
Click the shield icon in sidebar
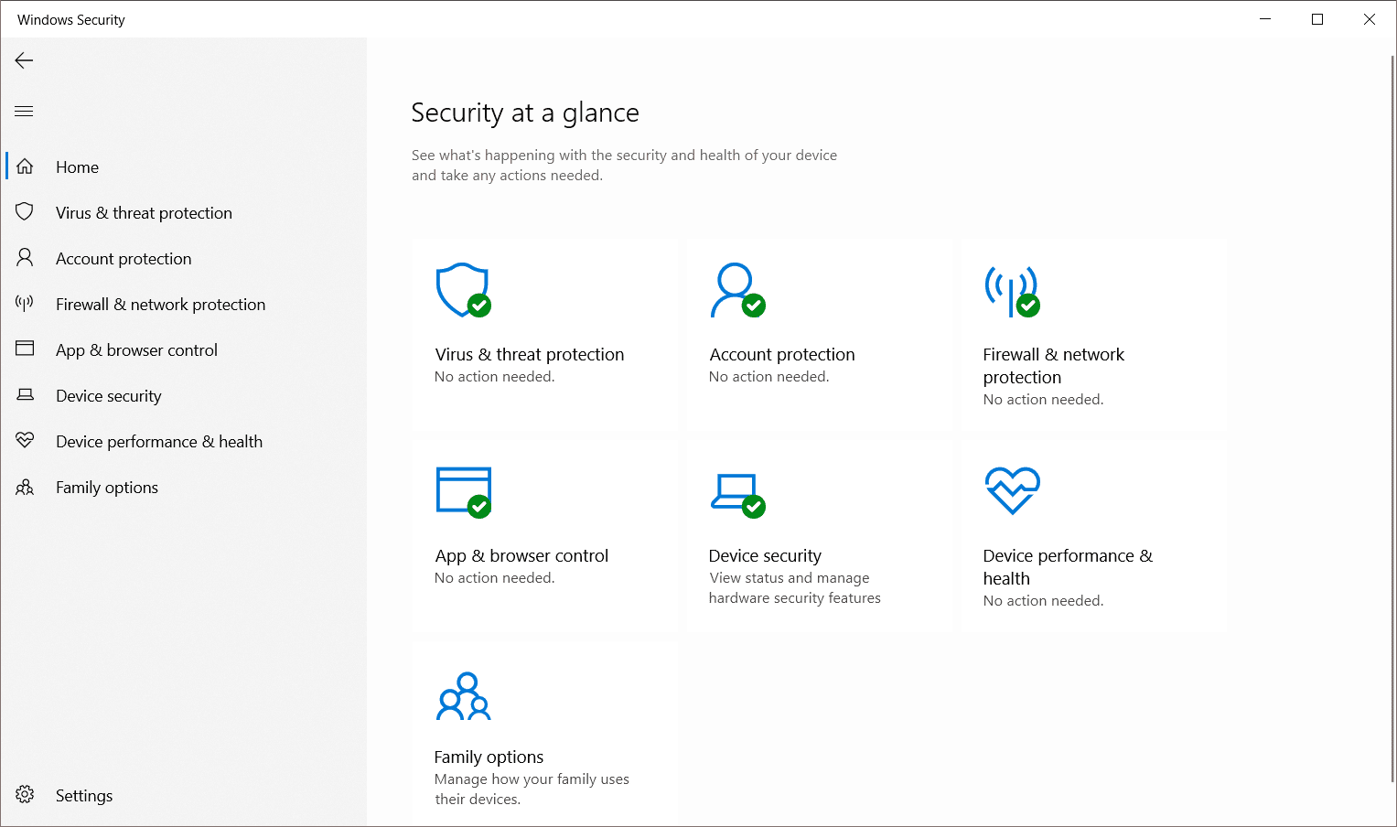tap(25, 212)
